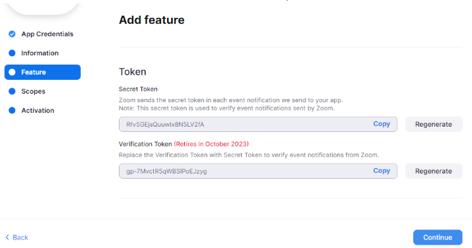Regenerate the Secret Token
The image size is (472, 248).
pos(434,124)
